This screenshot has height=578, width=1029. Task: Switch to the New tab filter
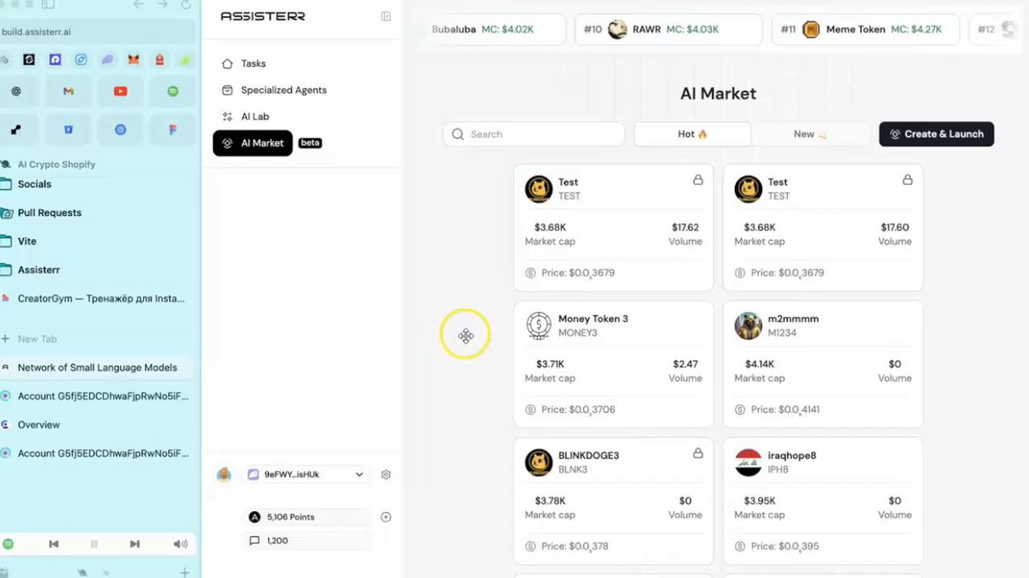pos(810,134)
